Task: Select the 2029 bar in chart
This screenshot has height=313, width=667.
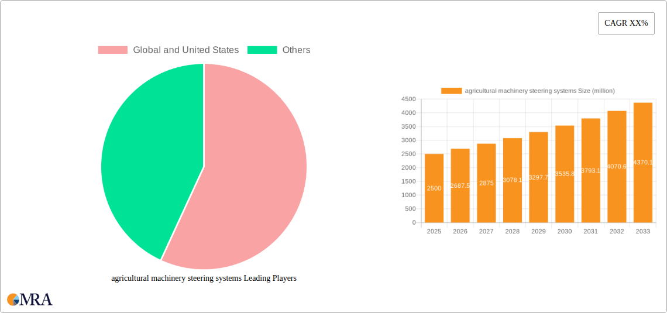Action: 538,177
